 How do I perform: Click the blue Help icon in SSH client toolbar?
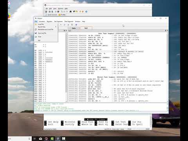pos(86,12)
